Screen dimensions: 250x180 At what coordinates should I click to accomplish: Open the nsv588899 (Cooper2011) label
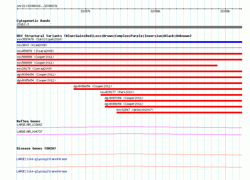coord(35,63)
